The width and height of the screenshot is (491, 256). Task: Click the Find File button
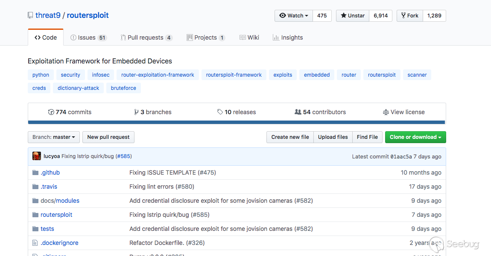[x=367, y=137]
